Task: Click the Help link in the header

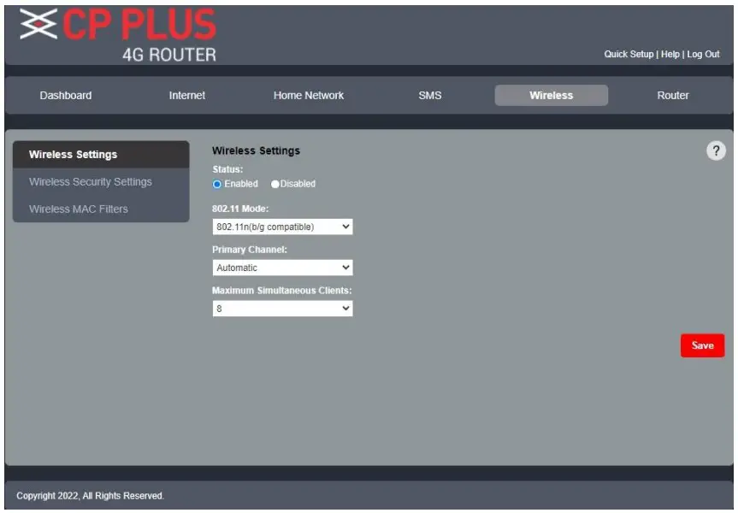Action: click(670, 55)
